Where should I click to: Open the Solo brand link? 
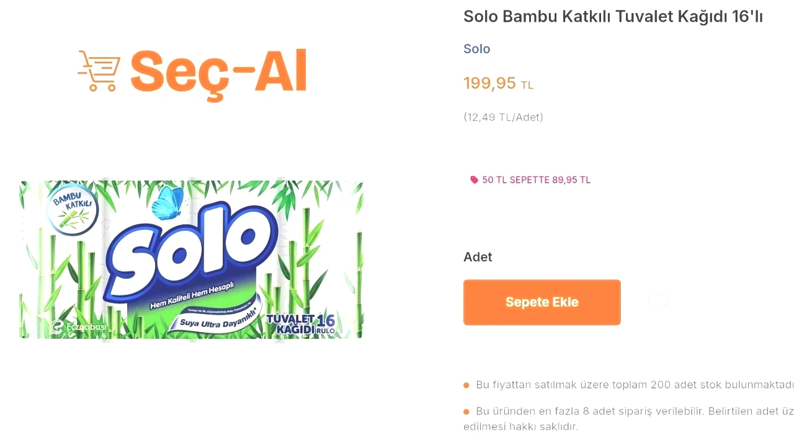(x=476, y=49)
